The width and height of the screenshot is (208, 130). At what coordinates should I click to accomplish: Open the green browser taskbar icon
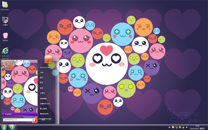click(12, 127)
